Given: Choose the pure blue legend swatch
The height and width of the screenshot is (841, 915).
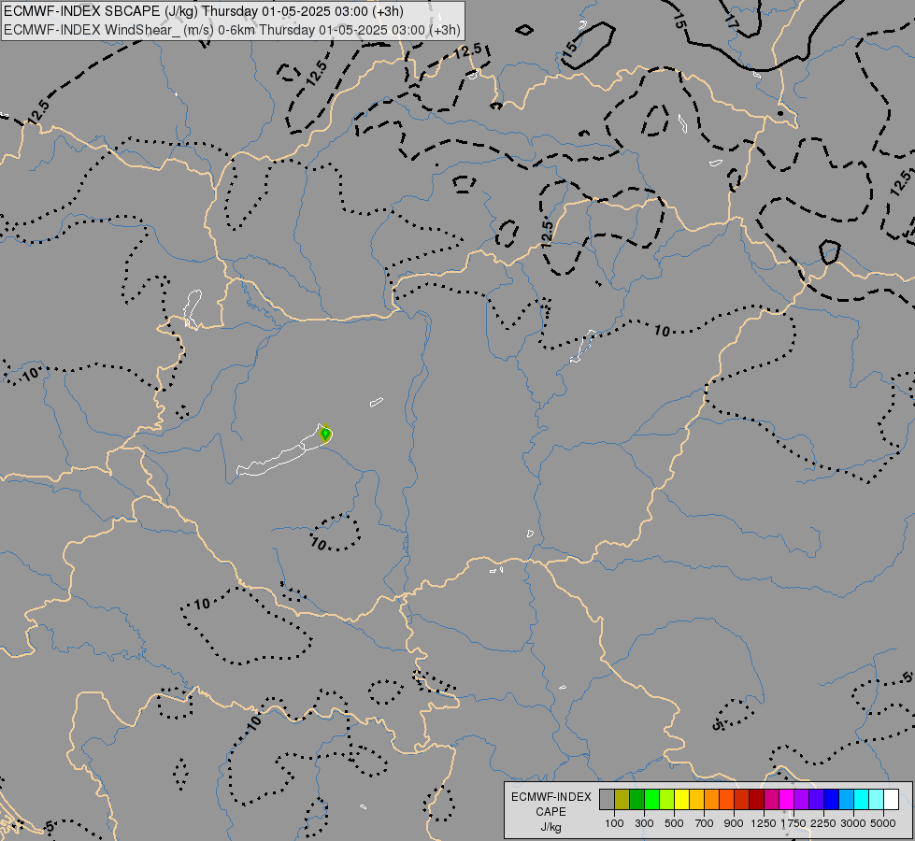Looking at the screenshot, I should [x=832, y=800].
